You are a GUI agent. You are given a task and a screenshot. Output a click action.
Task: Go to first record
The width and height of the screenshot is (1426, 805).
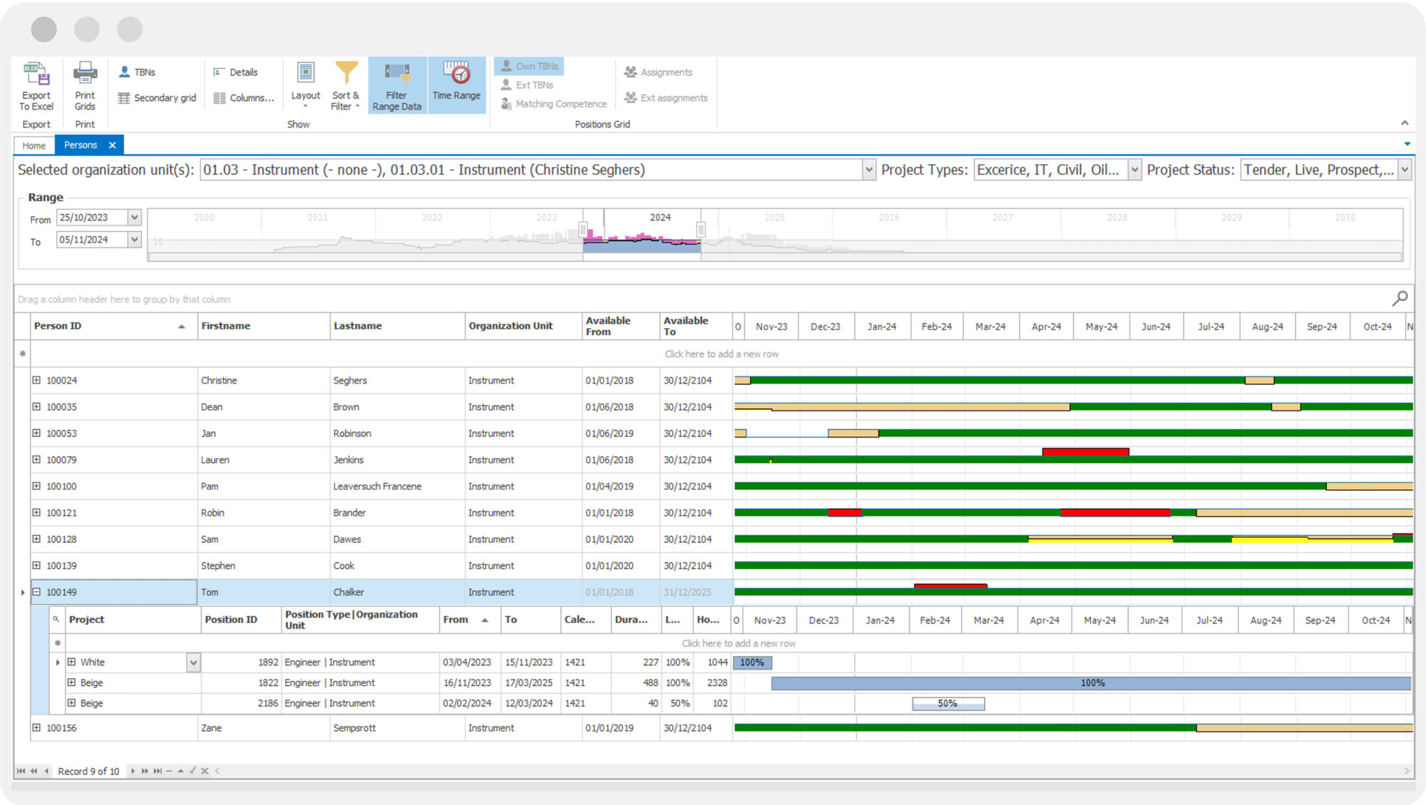point(21,771)
